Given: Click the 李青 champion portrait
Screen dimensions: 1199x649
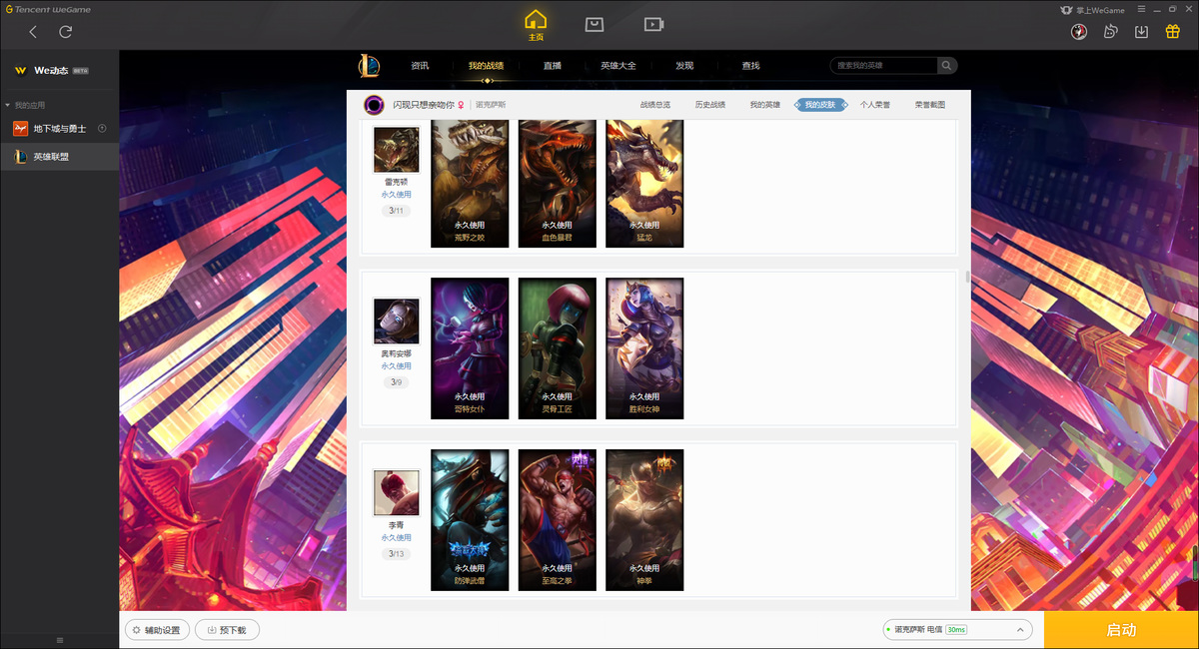Looking at the screenshot, I should (x=396, y=493).
